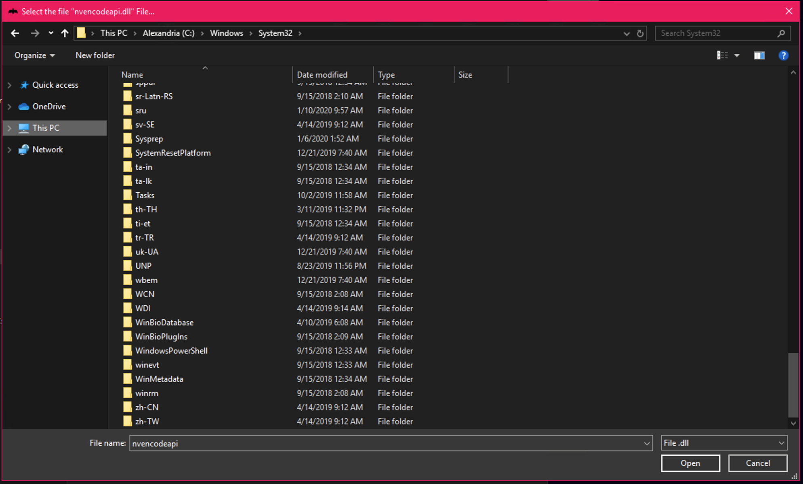This screenshot has width=803, height=484.
Task: Open the file type dropdown showing File .dll
Action: point(723,443)
